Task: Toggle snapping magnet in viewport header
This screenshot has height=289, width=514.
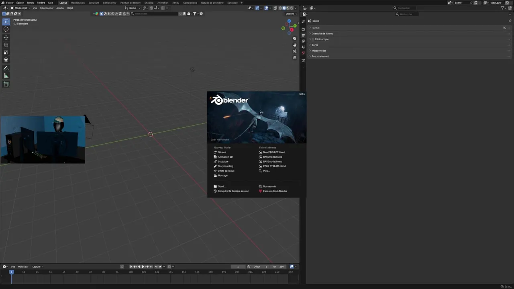Action: coord(151,8)
